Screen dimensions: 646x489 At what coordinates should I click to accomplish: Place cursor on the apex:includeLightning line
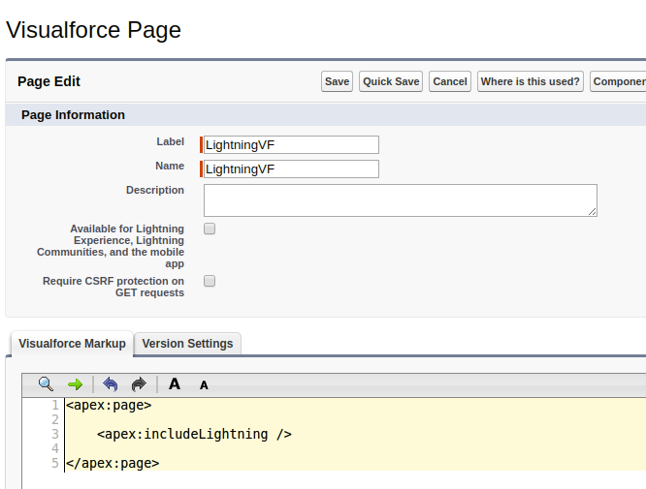(194, 434)
